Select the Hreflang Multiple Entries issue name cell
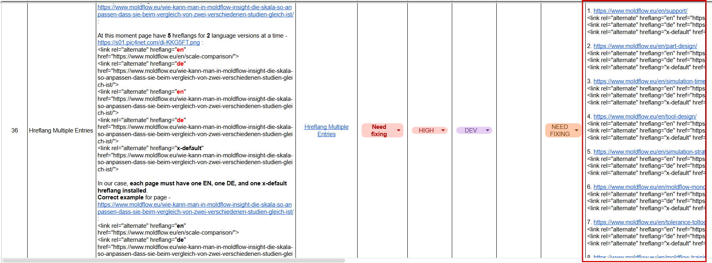 click(x=61, y=130)
